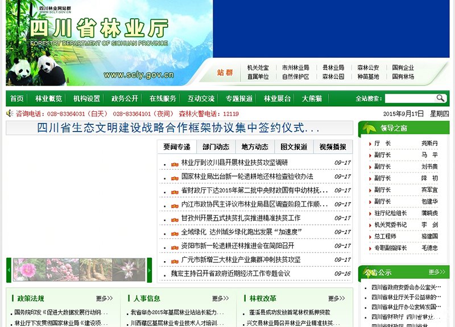This screenshot has width=455, height=327.
Task: Open the 在线服务 menu item
Action: (163, 98)
